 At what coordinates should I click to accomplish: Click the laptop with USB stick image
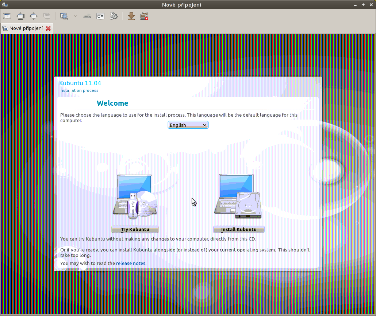pos(135,196)
